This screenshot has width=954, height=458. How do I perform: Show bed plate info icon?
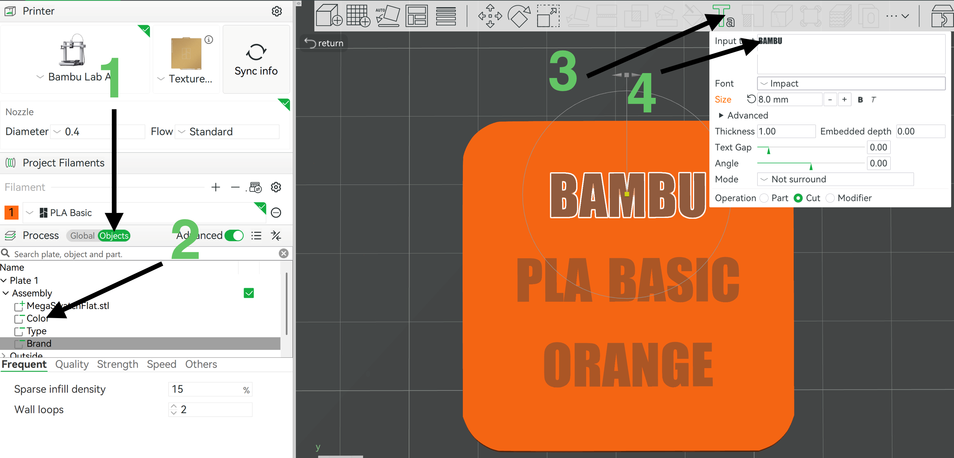(209, 39)
